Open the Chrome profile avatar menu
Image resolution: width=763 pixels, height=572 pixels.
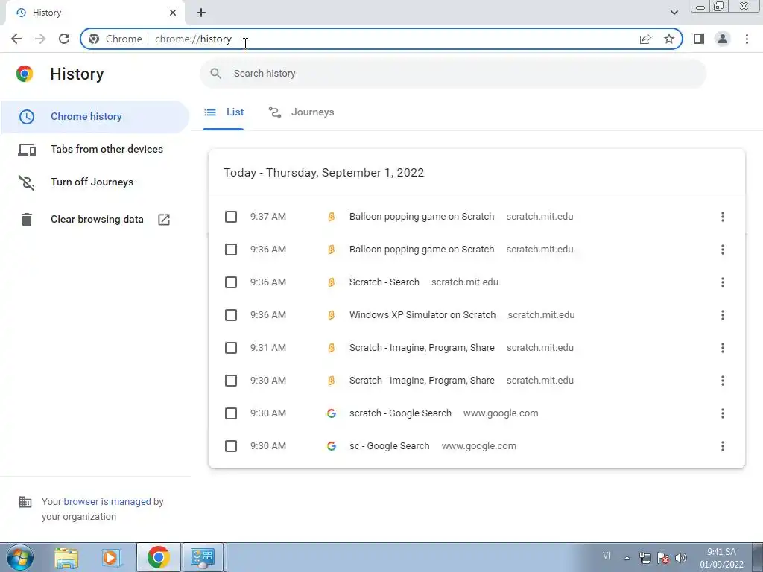click(723, 39)
